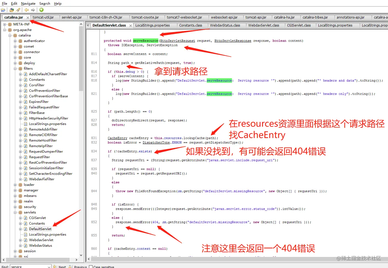Viewport: 388px width, 268px height.
Task: Click the Open Type toolbar icon
Action: (x=12, y=10)
